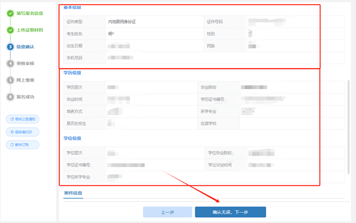Select the 学位信息 section heading

(x=72, y=138)
